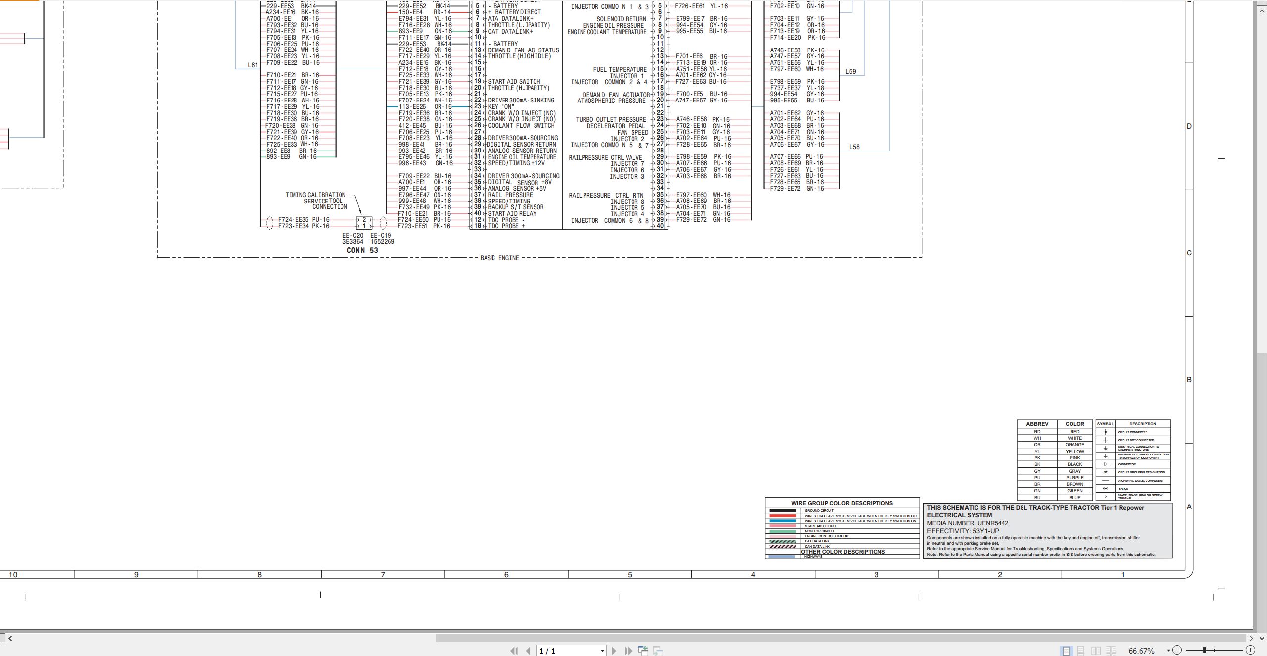Click the KEY "ON" pin 23 label
Viewport: 1267px width, 656px height.
coord(501,107)
